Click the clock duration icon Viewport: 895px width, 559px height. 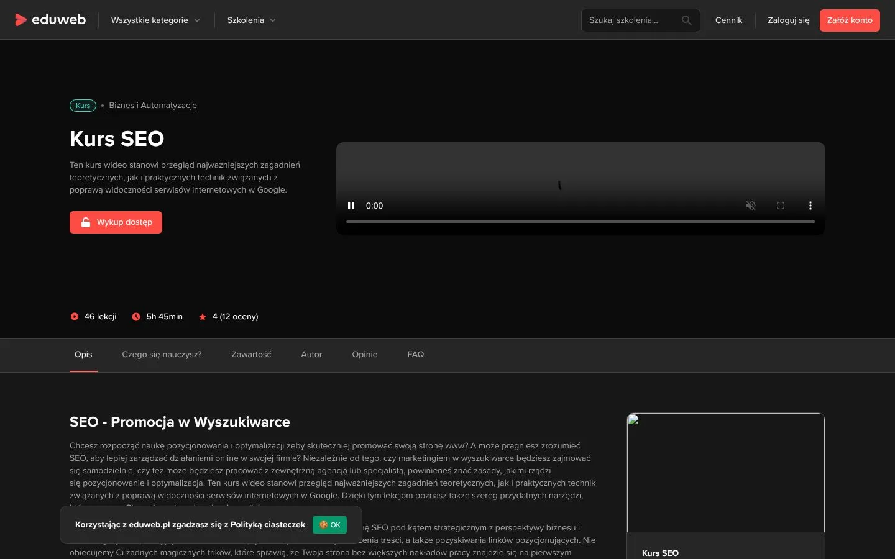(136, 317)
